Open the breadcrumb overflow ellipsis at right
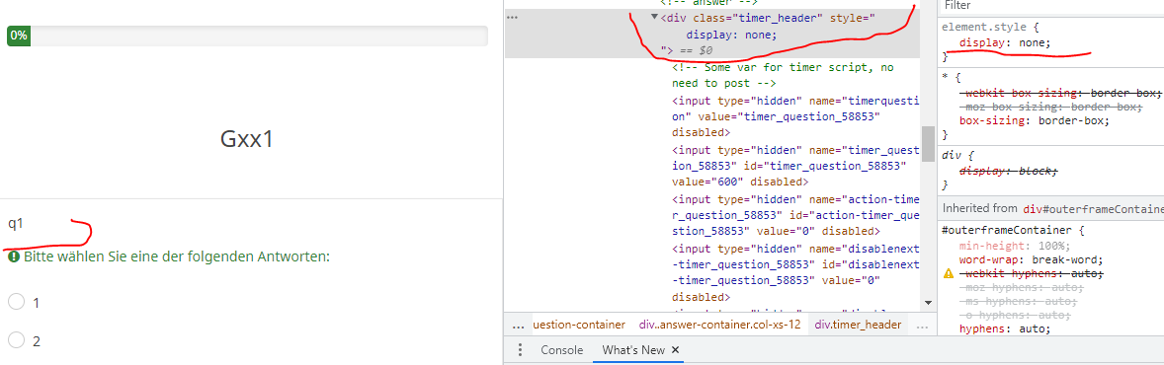This screenshot has width=1164, height=365. click(921, 325)
